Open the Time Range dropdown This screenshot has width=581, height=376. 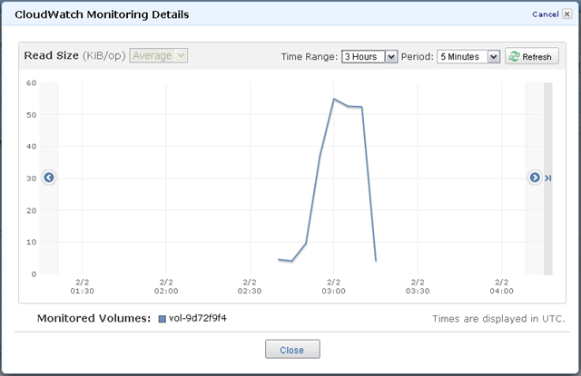(369, 56)
